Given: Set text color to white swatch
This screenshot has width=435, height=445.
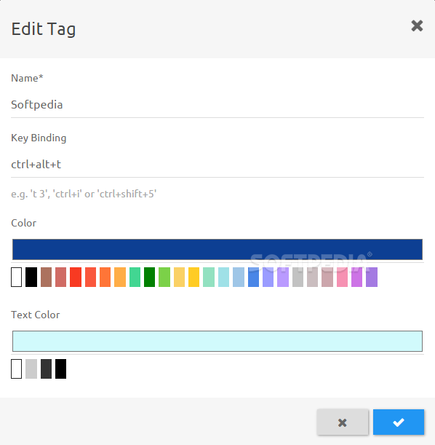Looking at the screenshot, I should 17,369.
